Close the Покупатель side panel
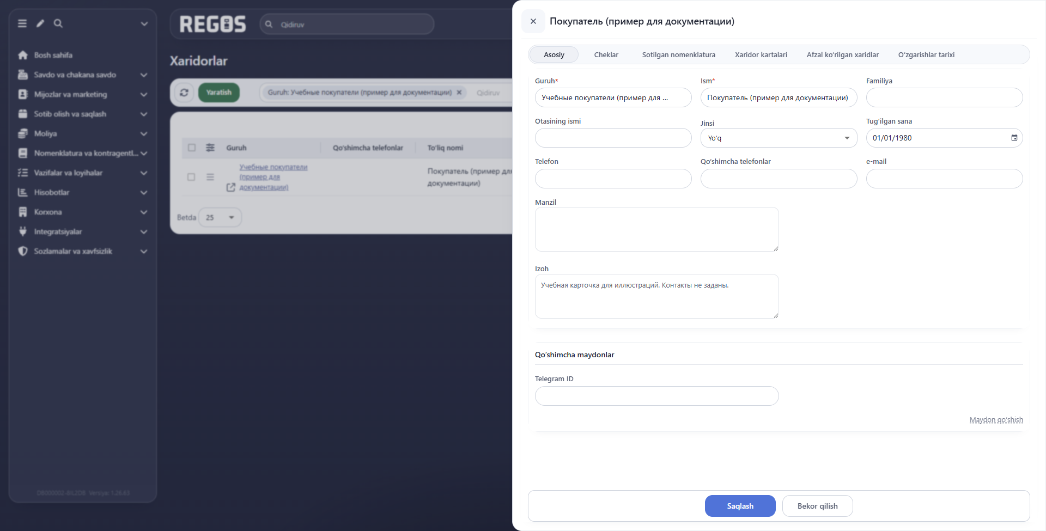Screen dimensions: 1046x531 533,21
